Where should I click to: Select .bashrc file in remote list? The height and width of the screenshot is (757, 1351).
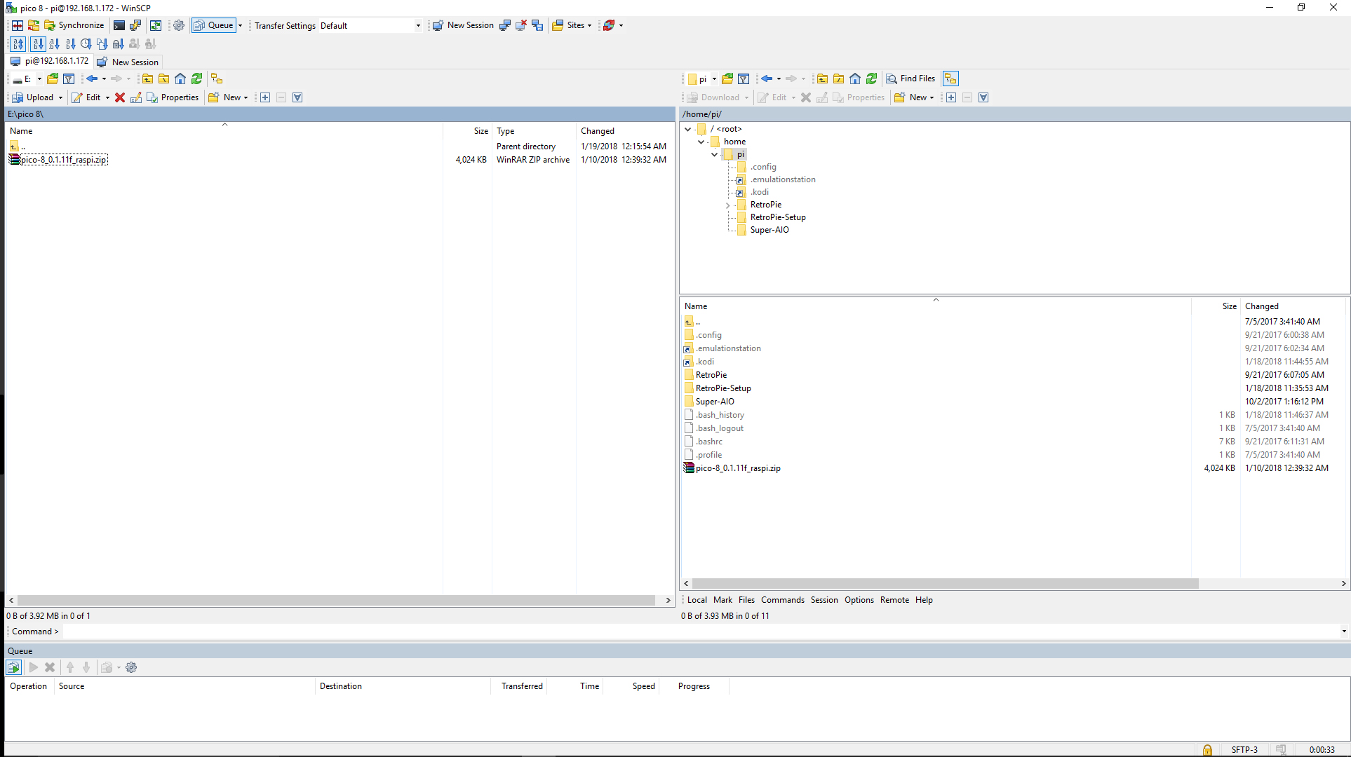[x=709, y=442]
